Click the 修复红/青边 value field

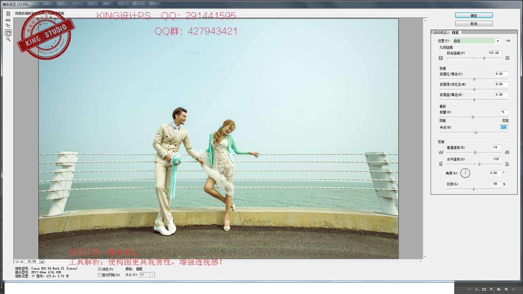(501, 74)
